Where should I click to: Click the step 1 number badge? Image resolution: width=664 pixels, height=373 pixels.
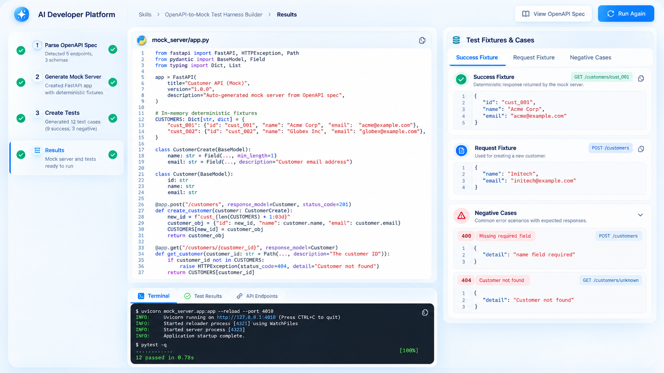(x=37, y=45)
